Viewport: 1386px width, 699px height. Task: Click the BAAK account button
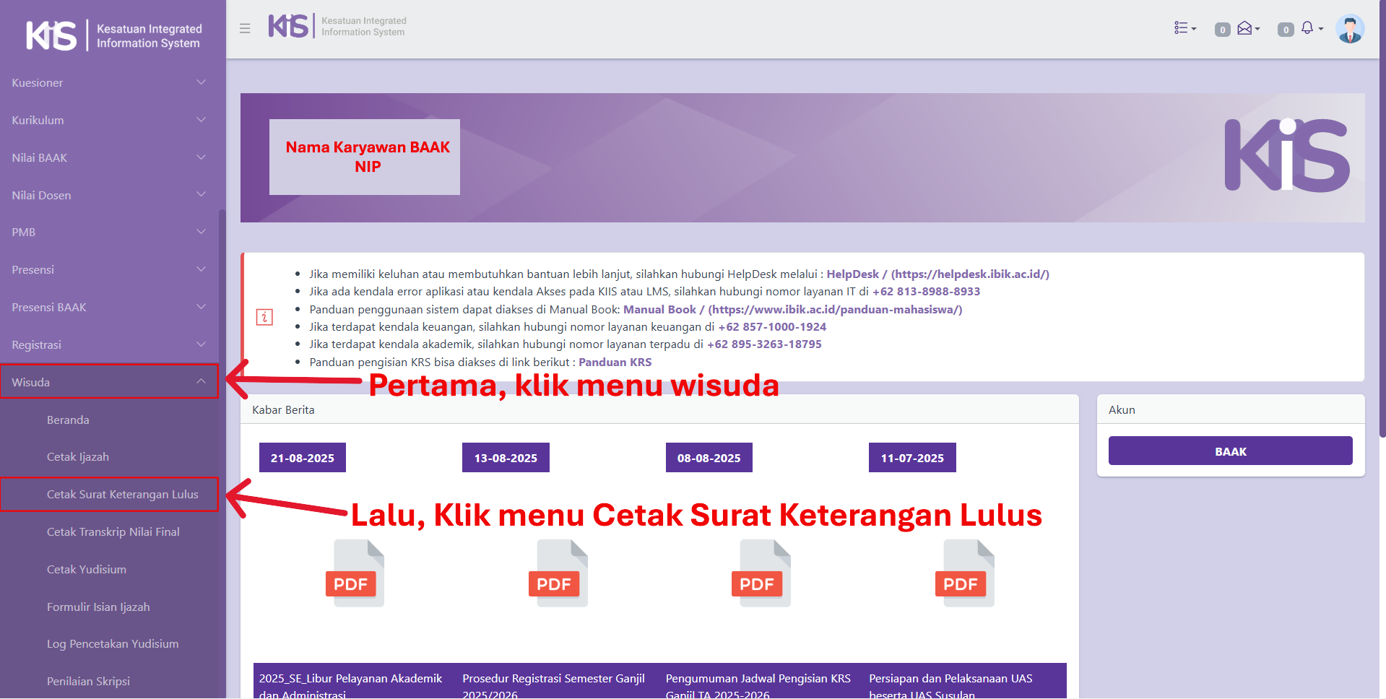1230,451
